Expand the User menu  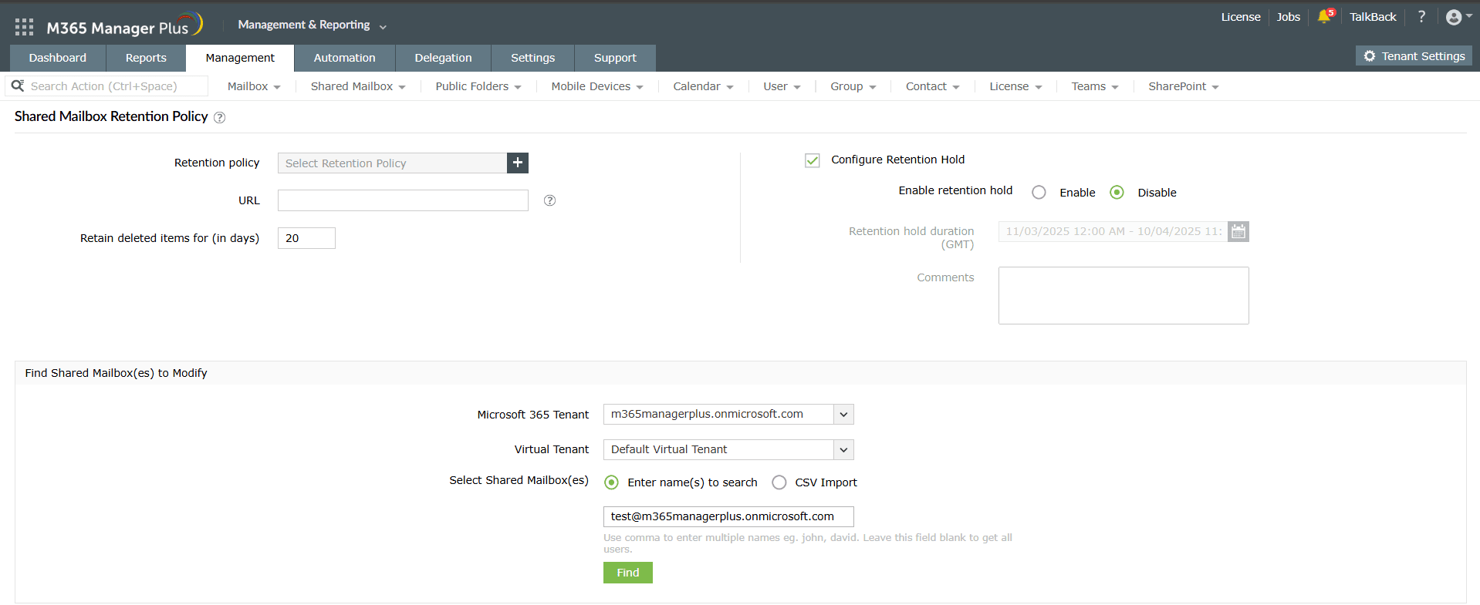[x=782, y=86]
